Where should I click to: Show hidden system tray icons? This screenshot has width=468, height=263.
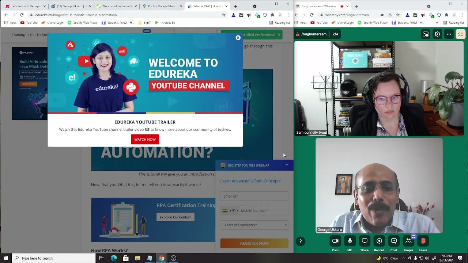click(404, 258)
